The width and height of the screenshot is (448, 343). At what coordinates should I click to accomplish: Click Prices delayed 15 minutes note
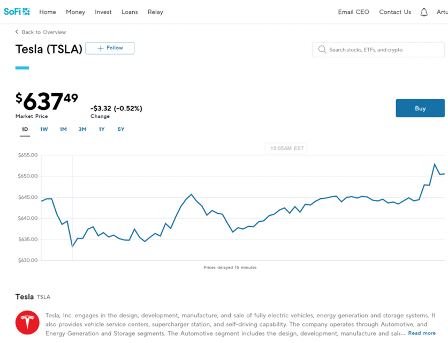click(230, 267)
